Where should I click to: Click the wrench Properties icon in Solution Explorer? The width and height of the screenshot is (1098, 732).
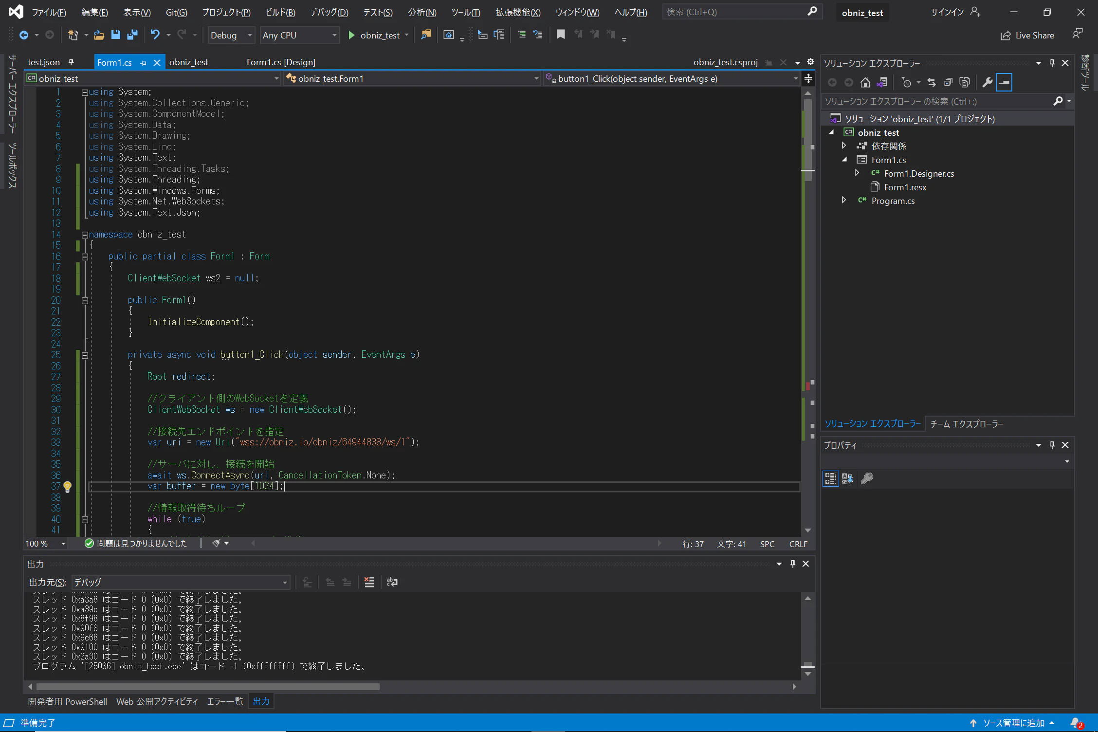[987, 82]
